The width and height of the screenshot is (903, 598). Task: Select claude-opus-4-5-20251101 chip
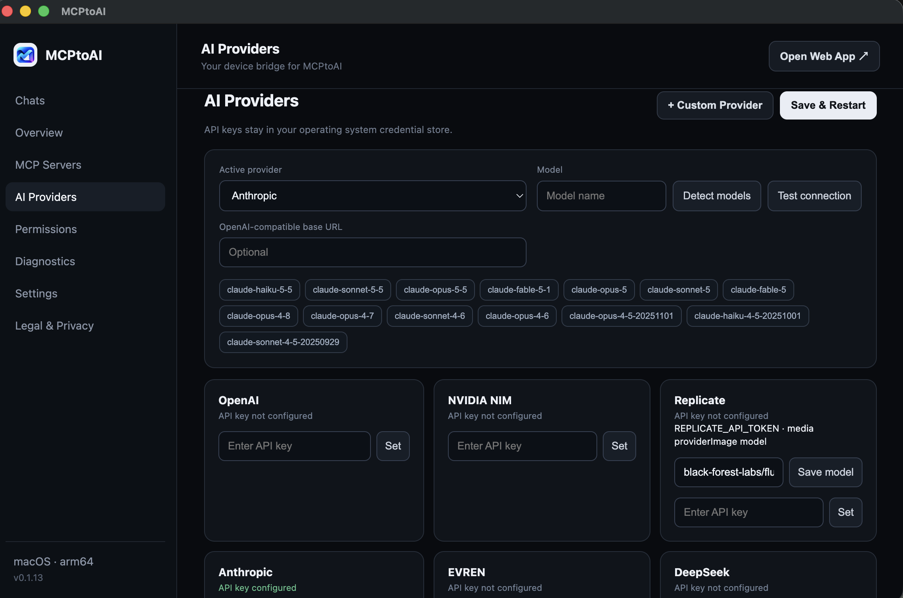[621, 316]
